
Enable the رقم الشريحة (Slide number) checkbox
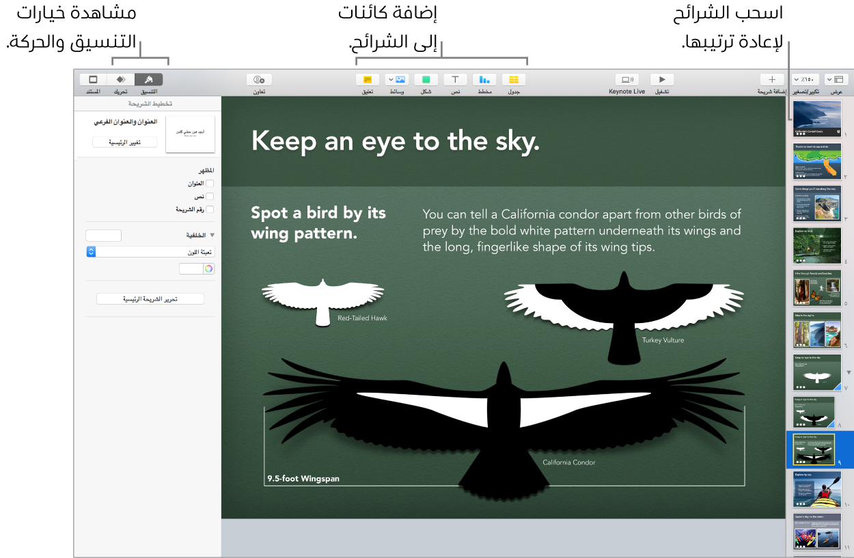pos(211,209)
